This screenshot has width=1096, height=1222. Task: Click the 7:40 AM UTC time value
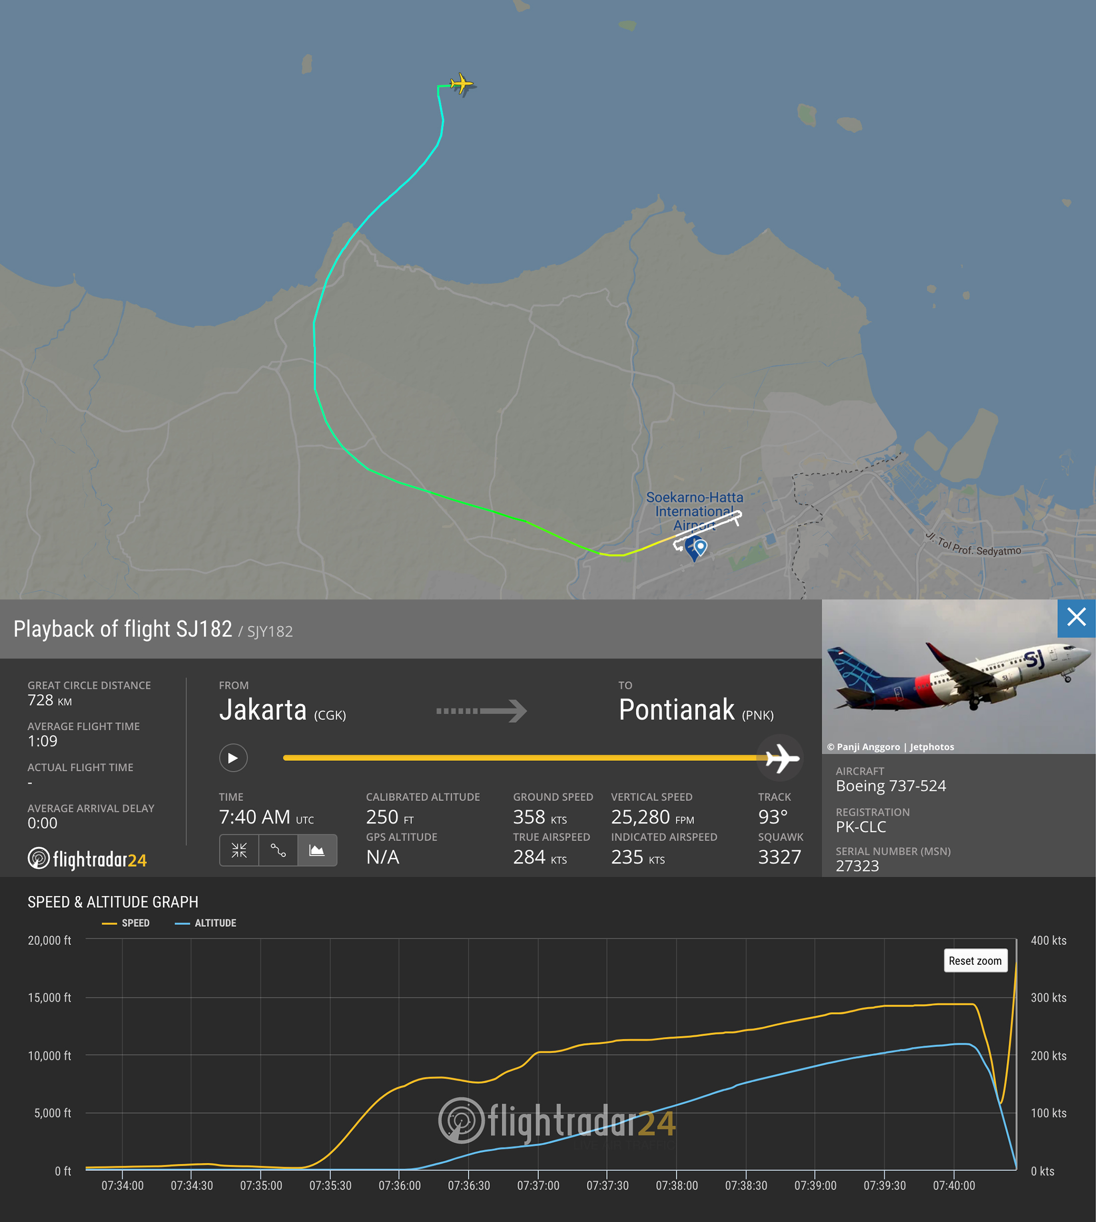pos(266,817)
